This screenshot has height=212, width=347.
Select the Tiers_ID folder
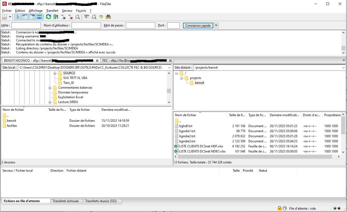69,83
